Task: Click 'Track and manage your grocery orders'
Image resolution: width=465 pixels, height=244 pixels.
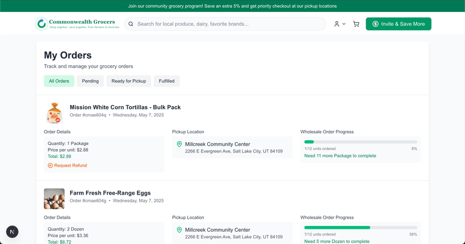Action: pos(88,66)
